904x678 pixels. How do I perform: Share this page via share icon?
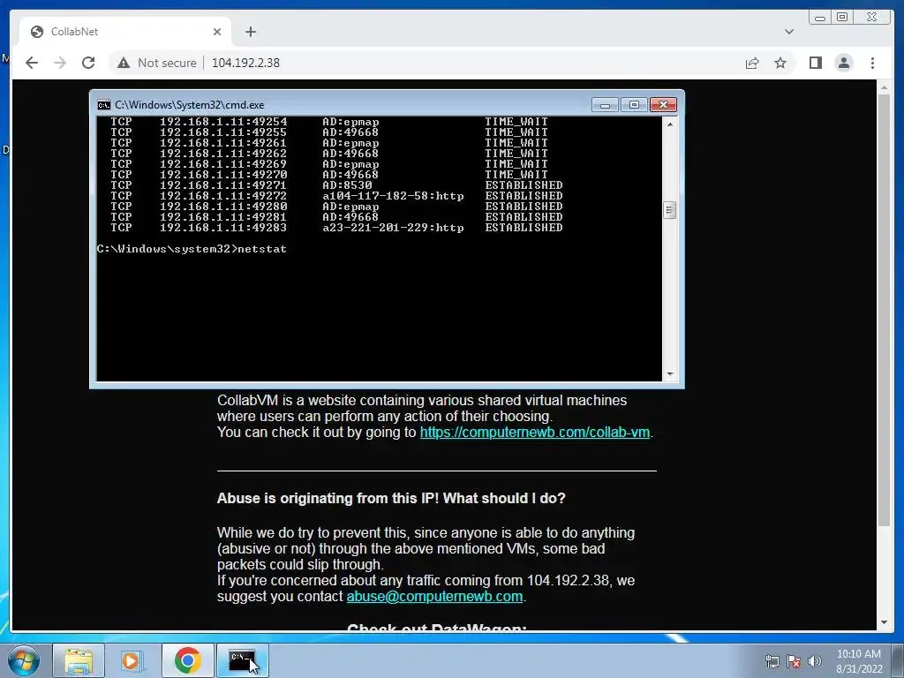(x=752, y=63)
